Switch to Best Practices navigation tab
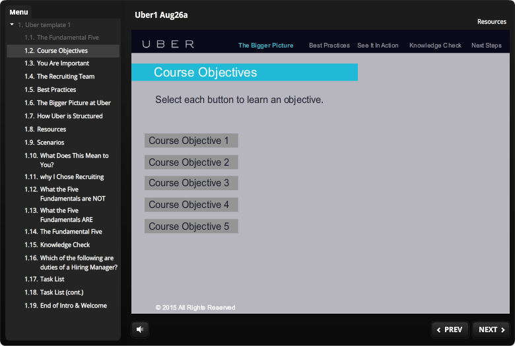Screen dimensions: 515x346 coord(329,46)
